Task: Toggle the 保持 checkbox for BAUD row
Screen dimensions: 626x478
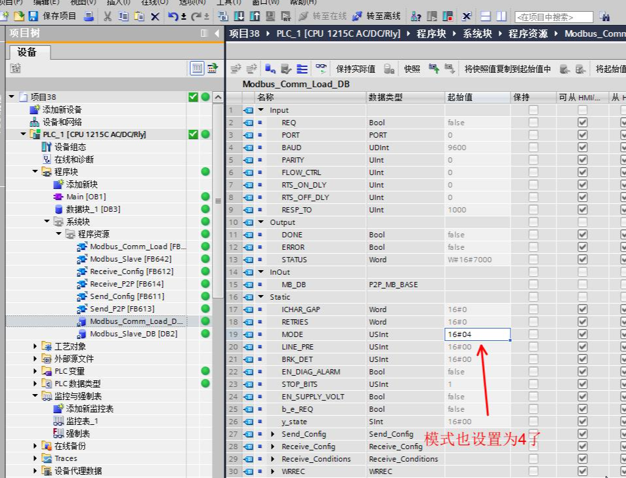Action: point(533,148)
